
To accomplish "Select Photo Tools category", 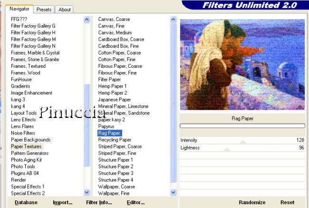I will click(x=23, y=167).
